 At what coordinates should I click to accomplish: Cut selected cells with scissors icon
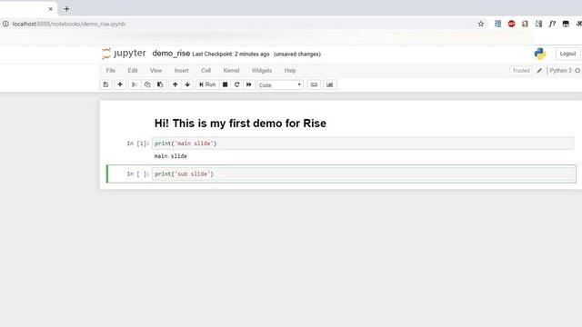pos(135,84)
